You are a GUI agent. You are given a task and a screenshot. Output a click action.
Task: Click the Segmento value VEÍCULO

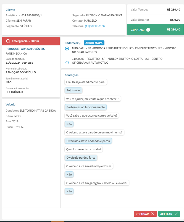[x=26, y=26]
